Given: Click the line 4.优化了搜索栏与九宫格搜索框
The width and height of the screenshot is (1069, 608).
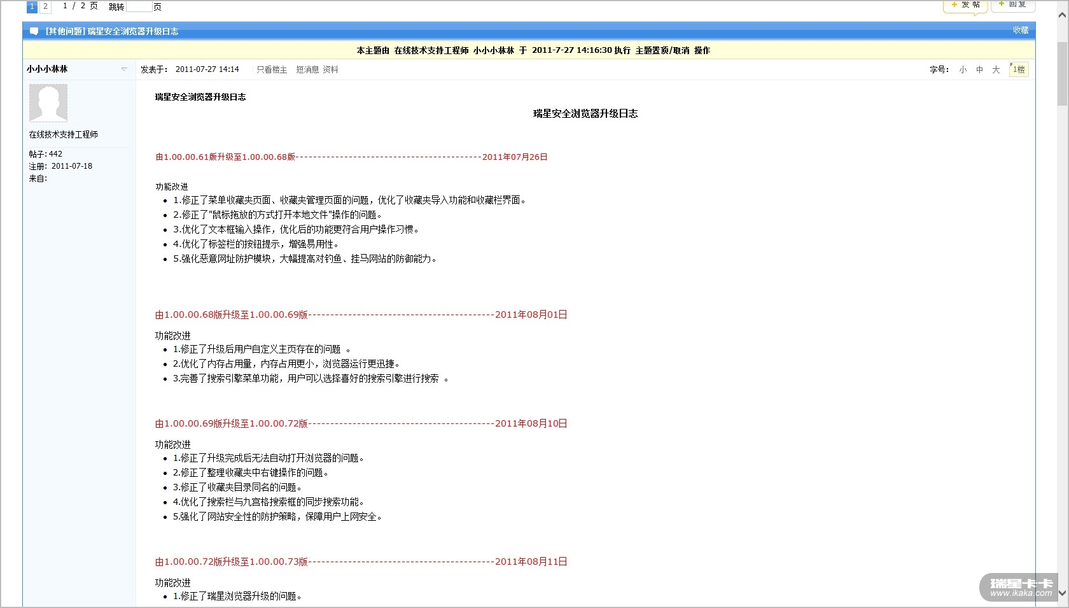Looking at the screenshot, I should tap(269, 502).
